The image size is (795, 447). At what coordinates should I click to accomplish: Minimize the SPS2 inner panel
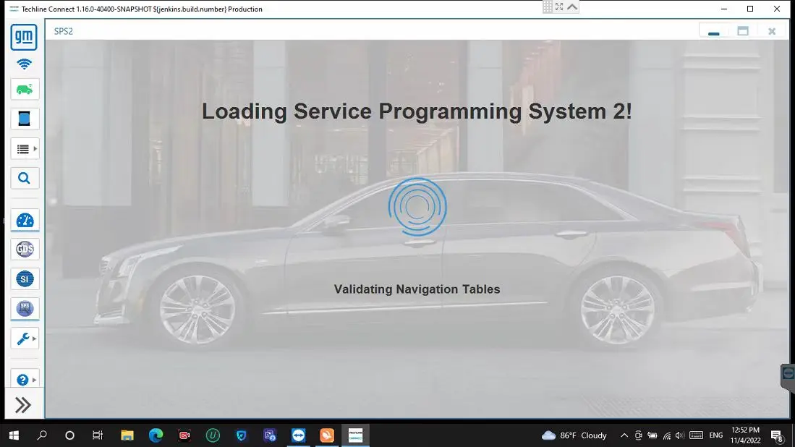pos(713,31)
